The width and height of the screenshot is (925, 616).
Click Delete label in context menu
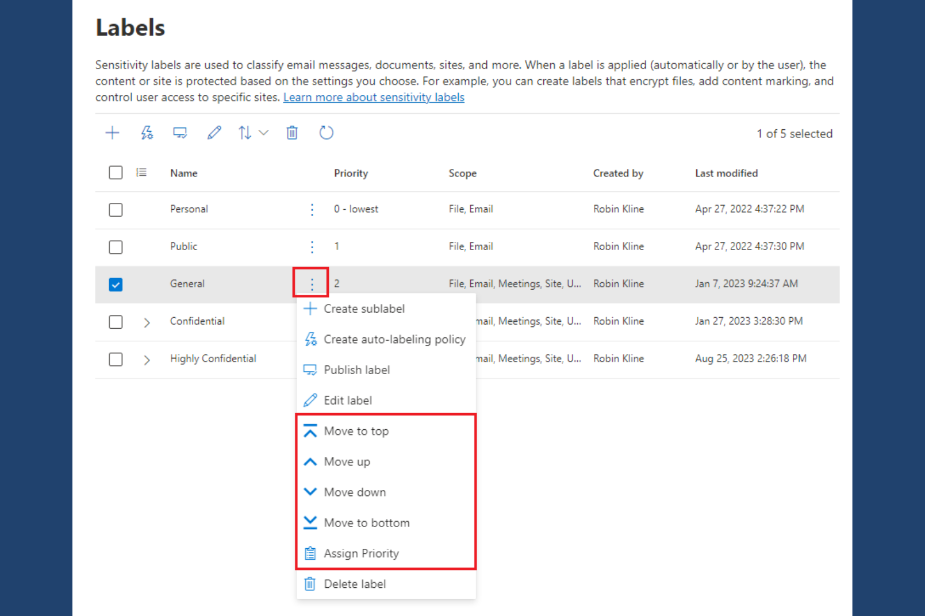(x=354, y=584)
